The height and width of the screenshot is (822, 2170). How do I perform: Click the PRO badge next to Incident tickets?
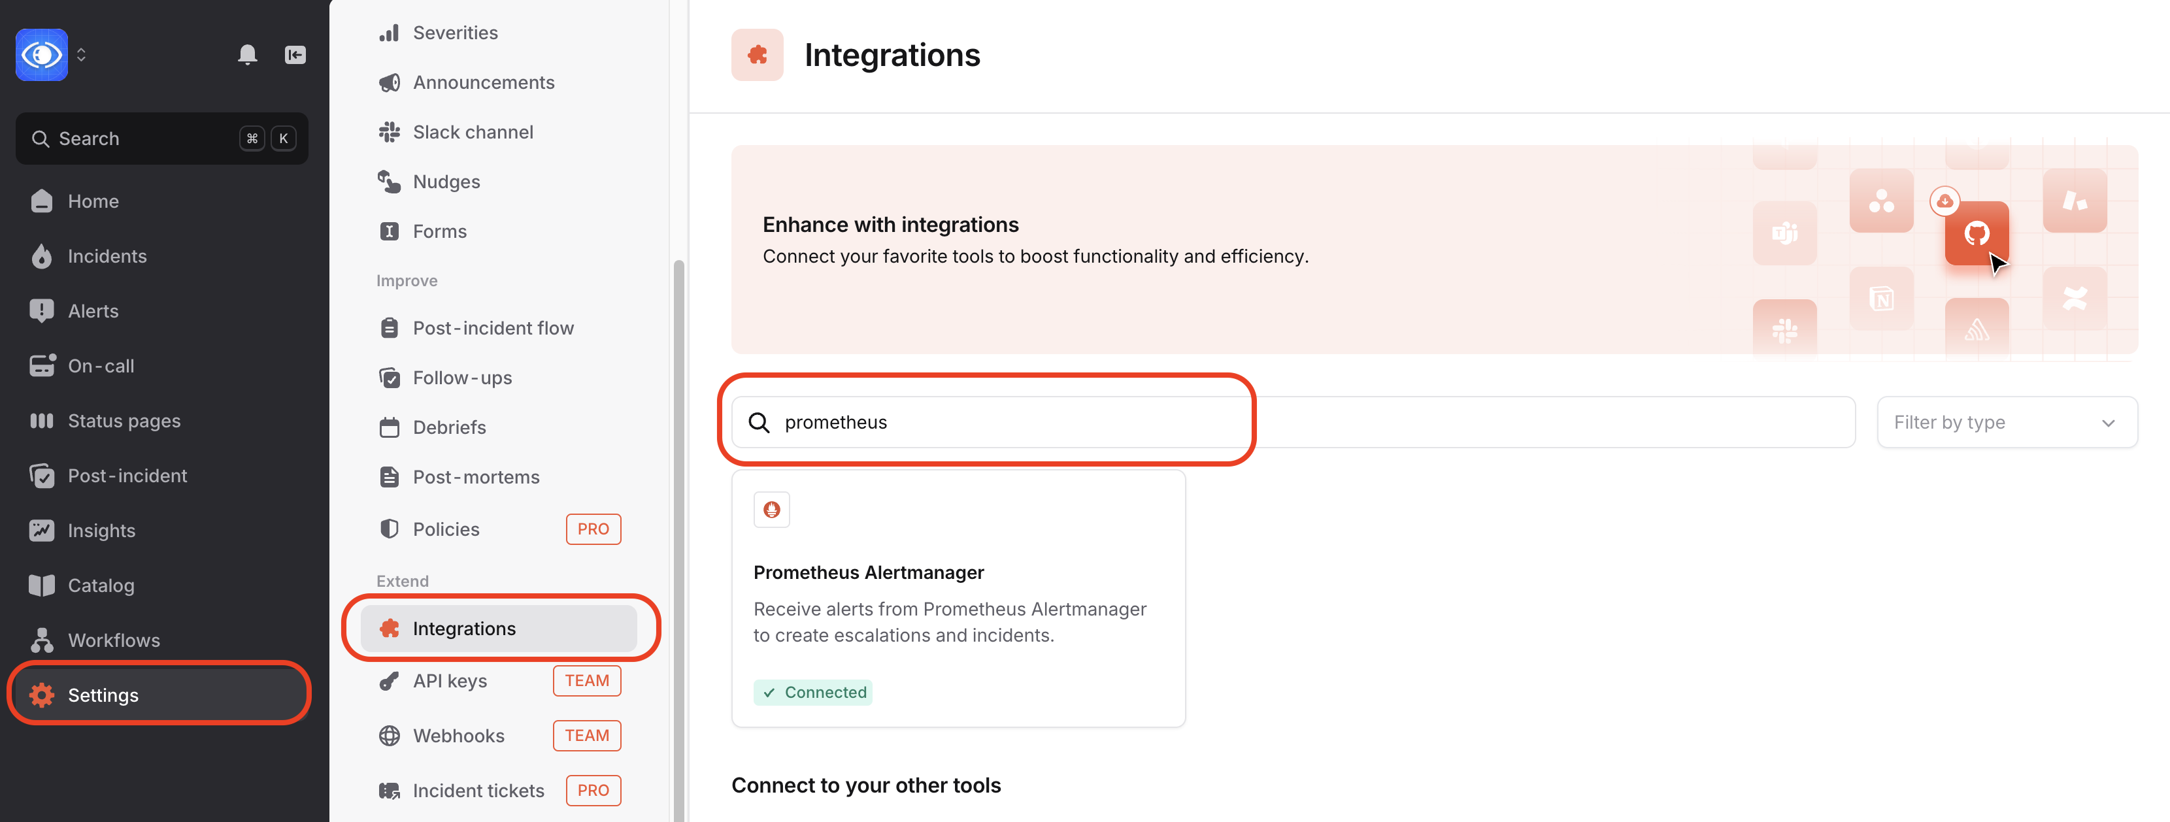[593, 791]
